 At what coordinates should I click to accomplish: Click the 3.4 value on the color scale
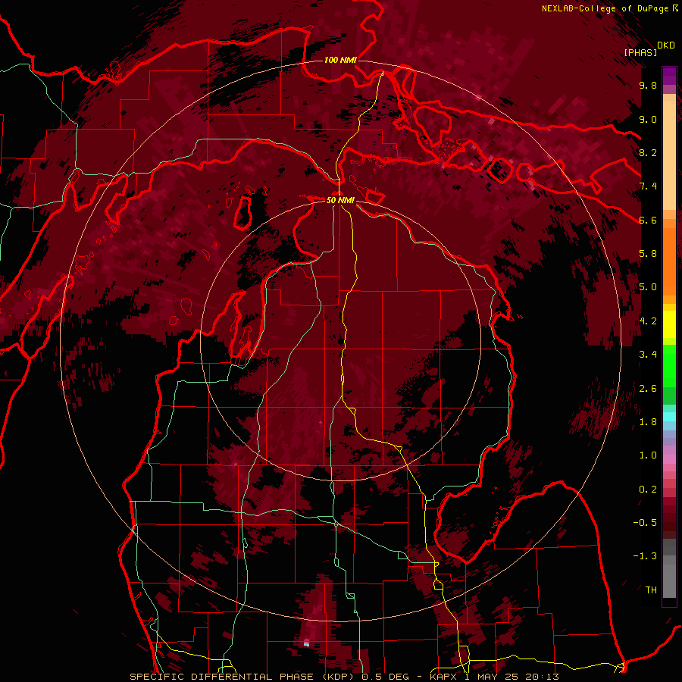coord(648,355)
